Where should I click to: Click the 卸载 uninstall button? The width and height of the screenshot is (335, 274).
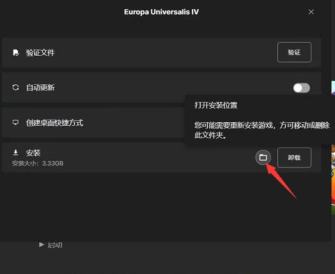click(x=294, y=157)
